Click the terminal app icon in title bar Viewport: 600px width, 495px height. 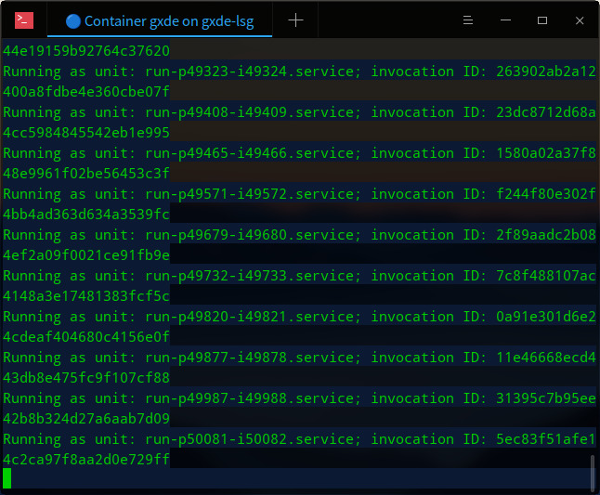tap(25, 20)
